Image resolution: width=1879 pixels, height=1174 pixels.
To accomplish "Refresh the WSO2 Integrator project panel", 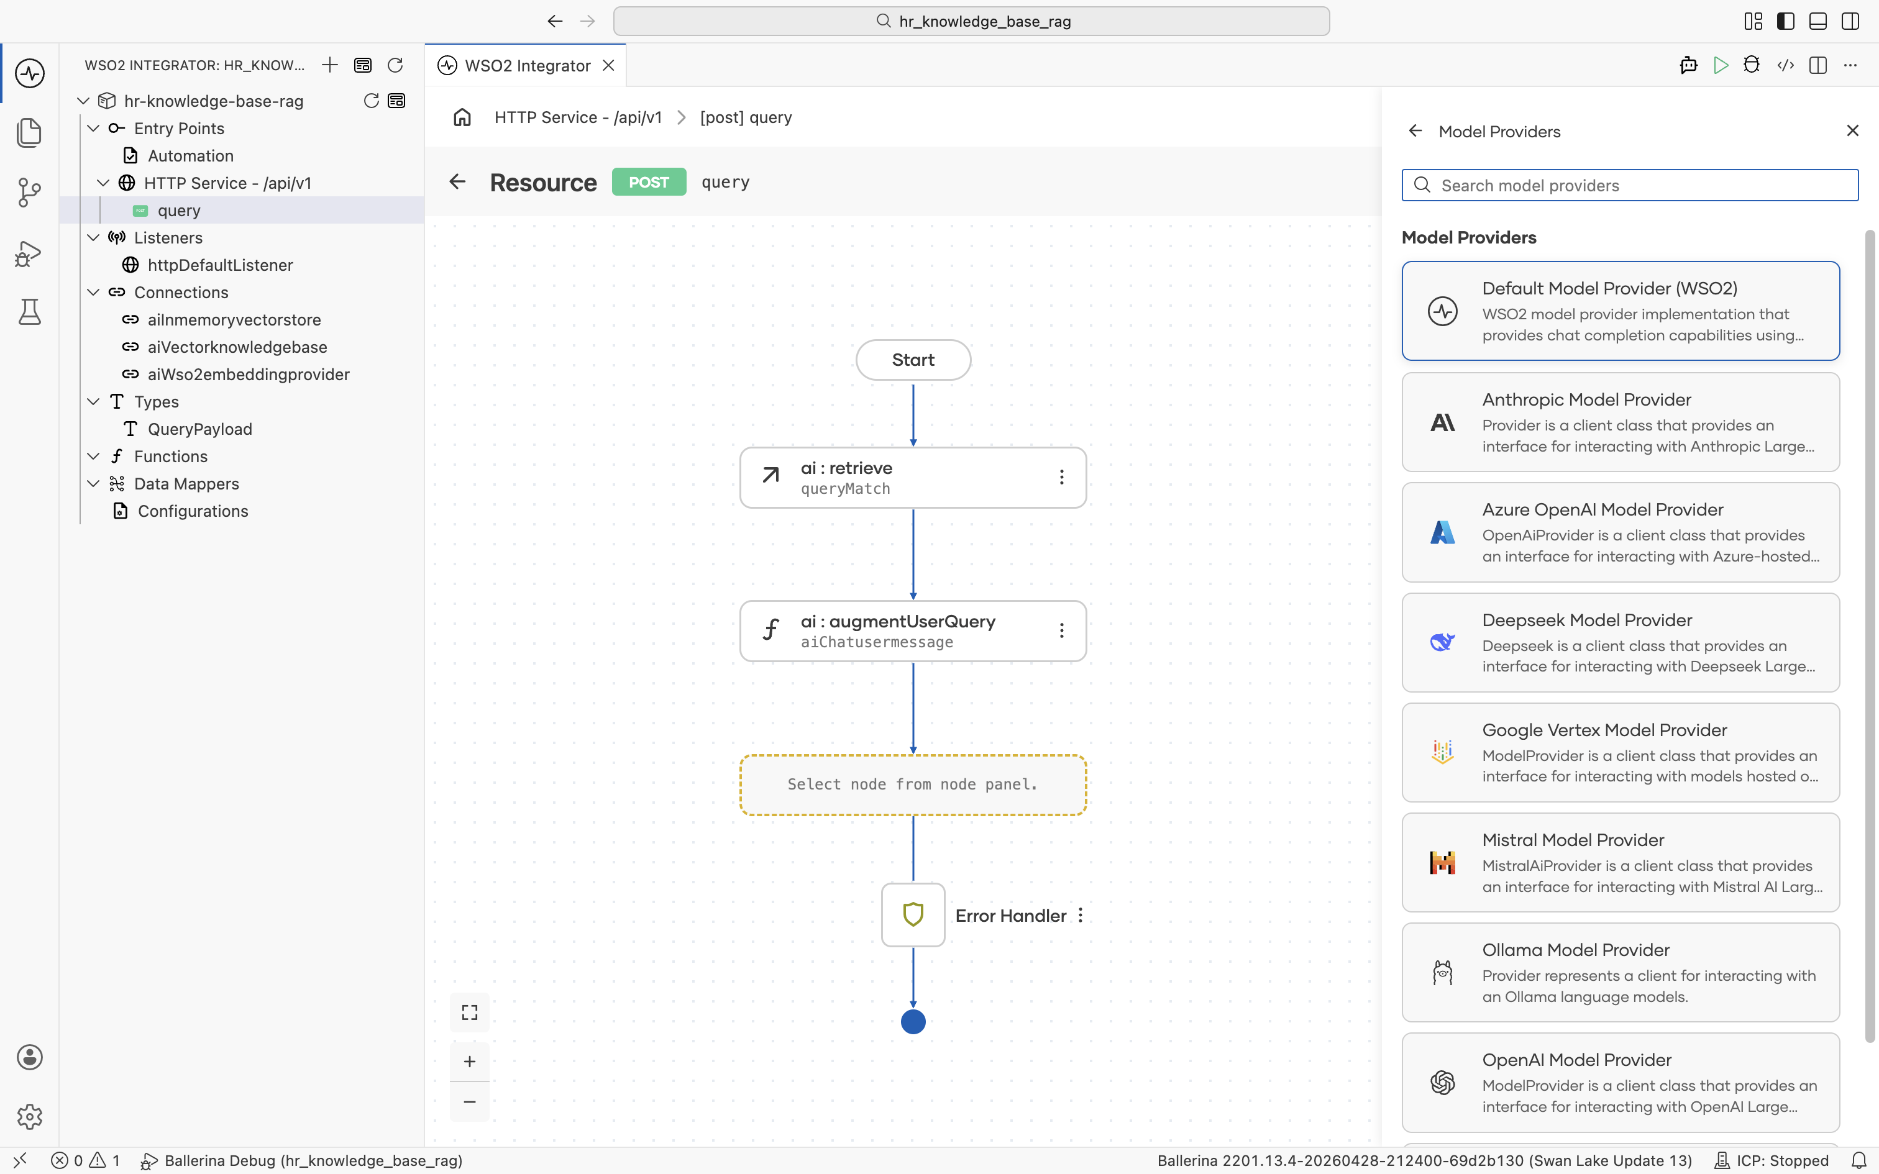I will tap(395, 65).
